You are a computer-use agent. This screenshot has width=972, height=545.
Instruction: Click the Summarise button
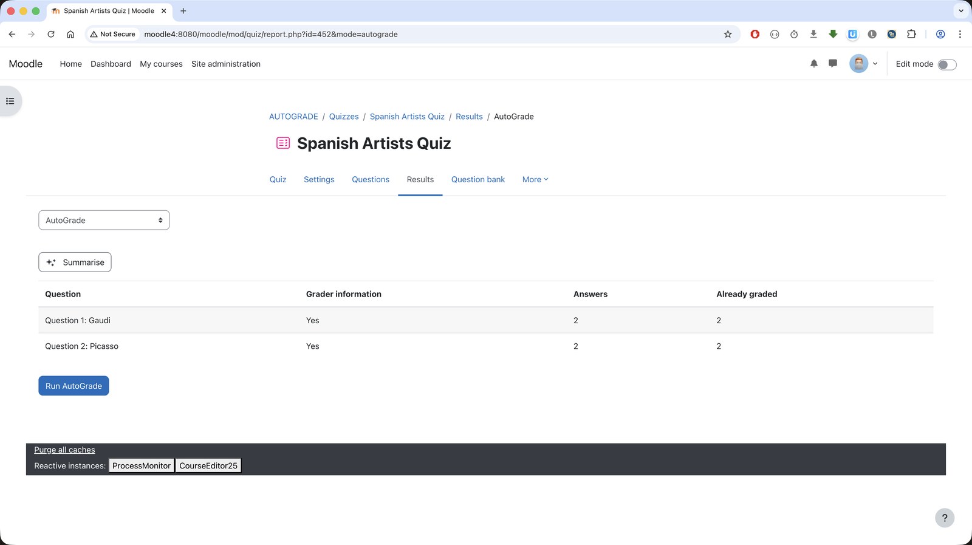coord(75,262)
